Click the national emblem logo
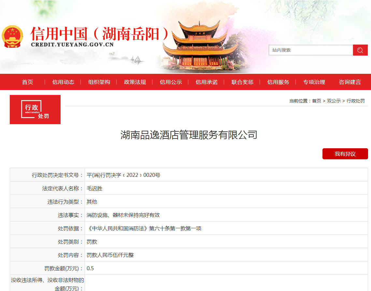 pos(13,36)
